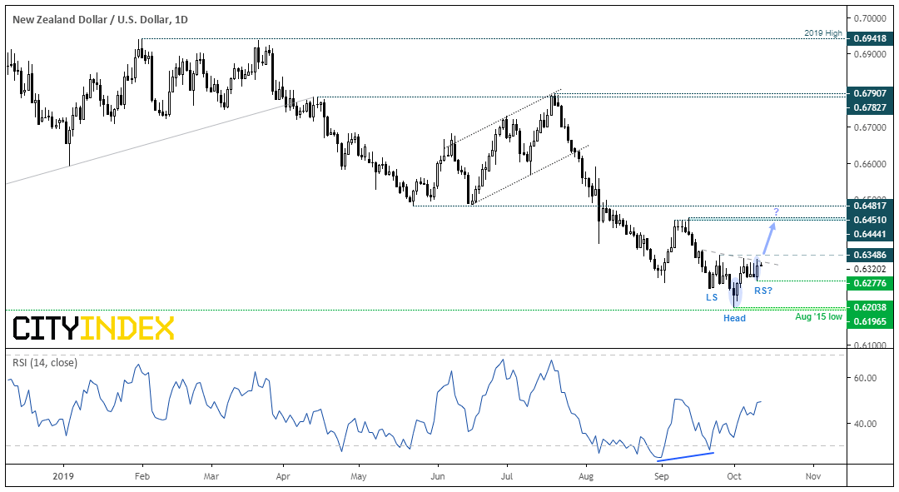Viewport: 899px width, 492px height.
Task: Click the Aug '15 low annotation
Action: (x=819, y=316)
